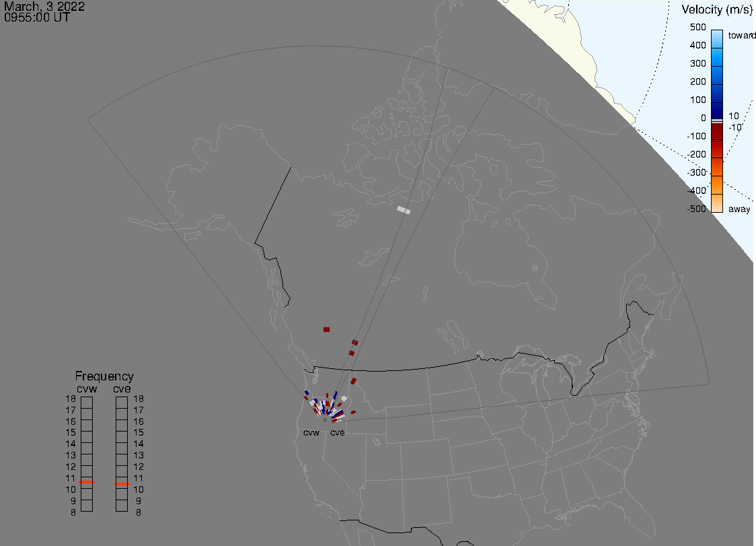
Task: Click the cvw label above the frequency bar
Action: [x=87, y=388]
